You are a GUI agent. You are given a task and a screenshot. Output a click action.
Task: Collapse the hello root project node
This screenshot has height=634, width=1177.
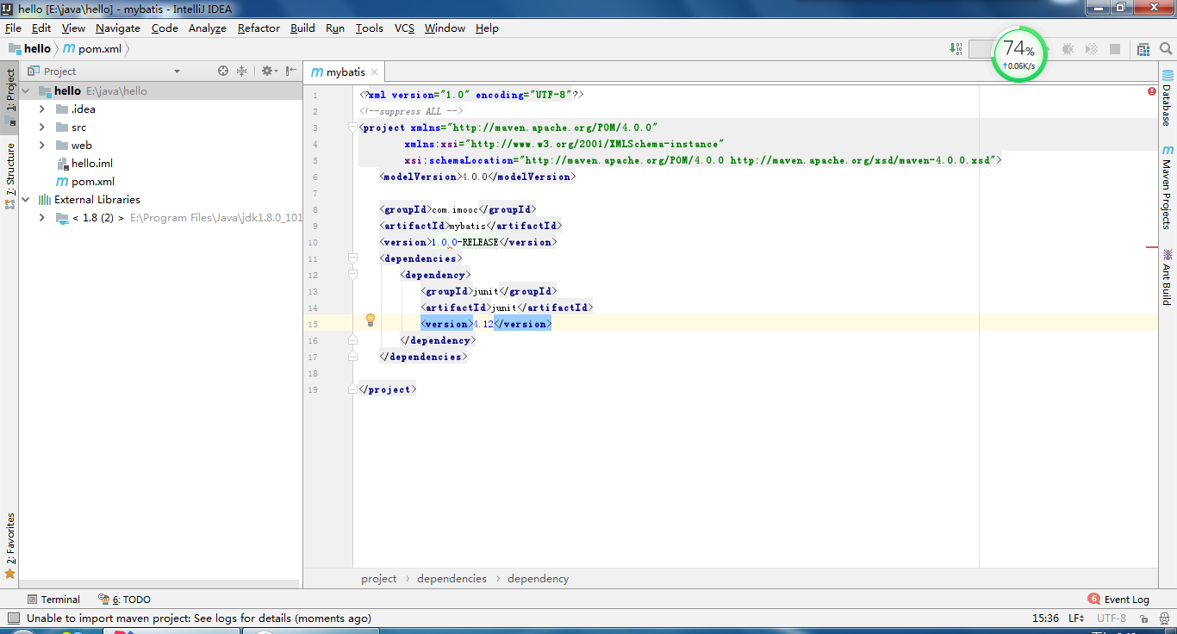[26, 90]
